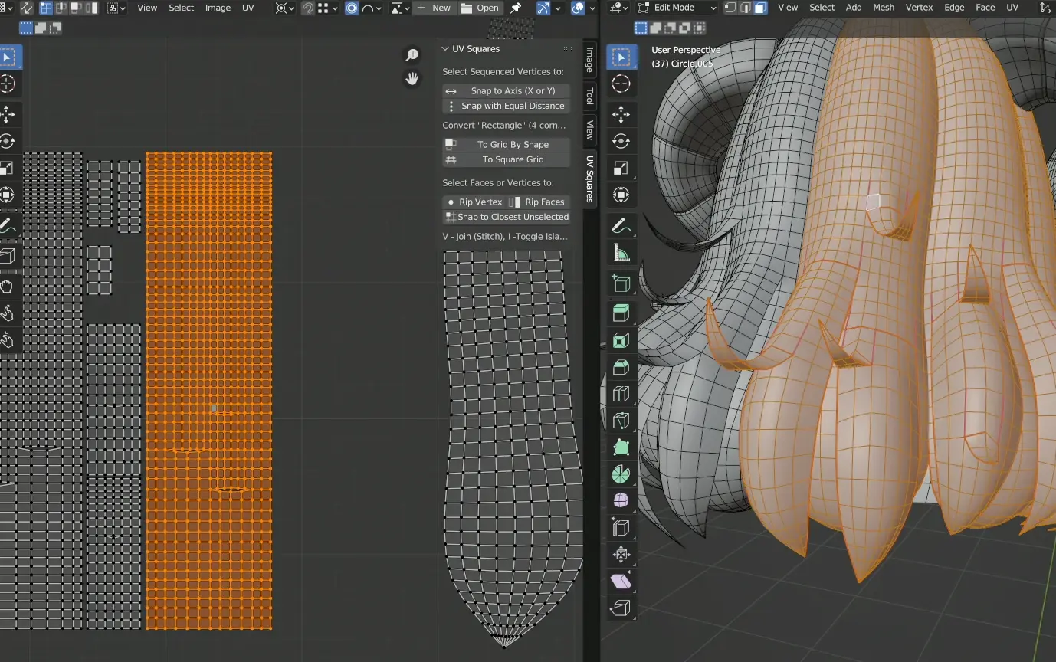Pick the Loop Cut tool
The image size is (1056, 662).
point(621,394)
